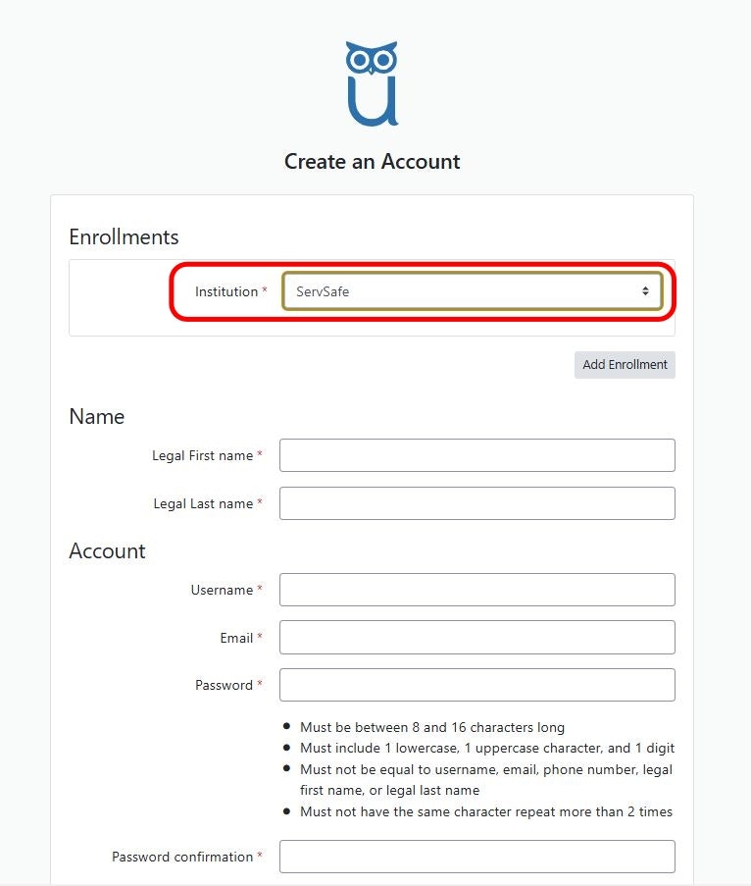Screen dimensions: 751x886
Task: Click the Name section heading
Action: click(96, 416)
